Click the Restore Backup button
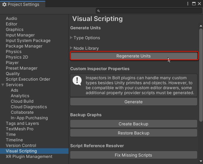The width and height of the screenshot is (203, 164). click(134, 133)
